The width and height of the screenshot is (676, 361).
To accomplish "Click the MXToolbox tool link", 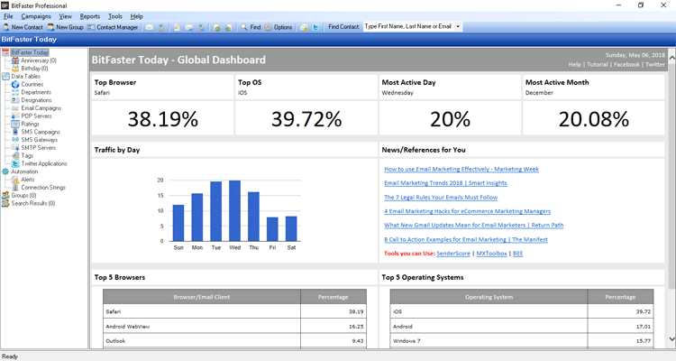I will pyautogui.click(x=491, y=254).
